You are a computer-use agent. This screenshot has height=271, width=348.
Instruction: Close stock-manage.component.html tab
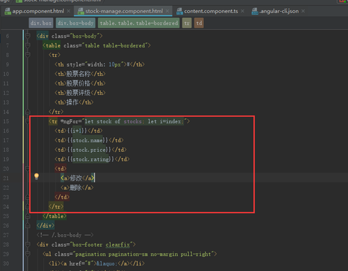click(167, 11)
